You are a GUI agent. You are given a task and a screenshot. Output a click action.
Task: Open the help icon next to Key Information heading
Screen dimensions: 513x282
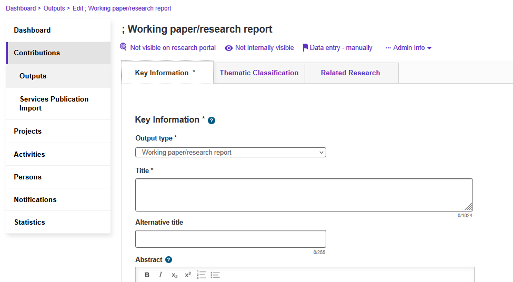point(212,120)
